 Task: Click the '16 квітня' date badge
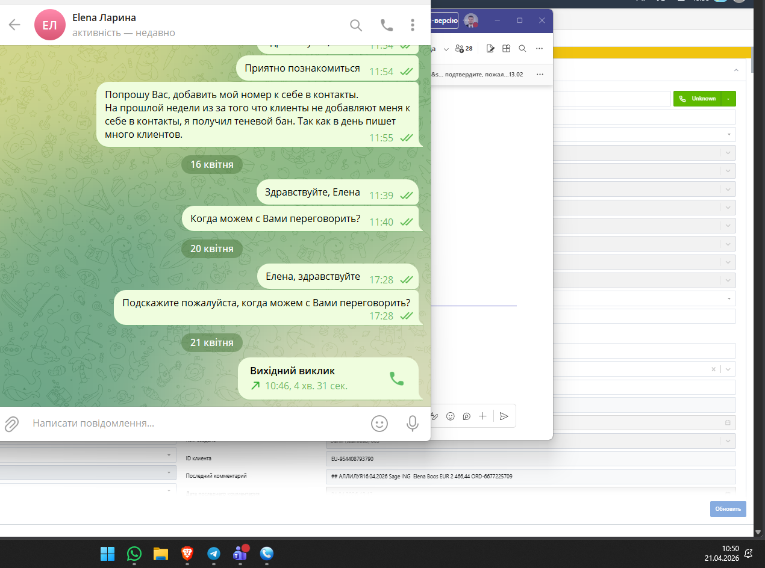(x=212, y=164)
